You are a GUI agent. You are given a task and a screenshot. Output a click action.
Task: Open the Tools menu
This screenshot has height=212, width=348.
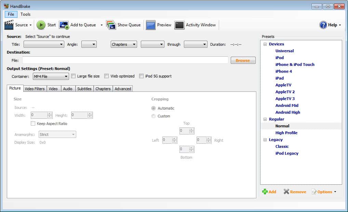(x=26, y=14)
